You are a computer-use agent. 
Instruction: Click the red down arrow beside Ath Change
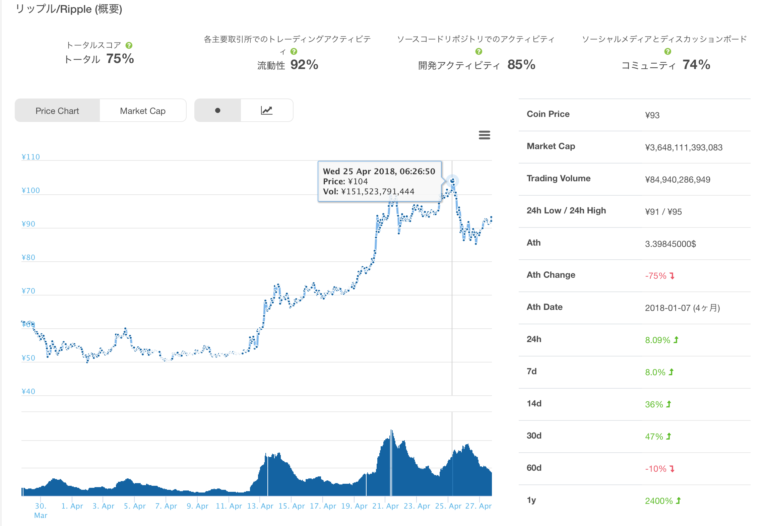(x=672, y=276)
